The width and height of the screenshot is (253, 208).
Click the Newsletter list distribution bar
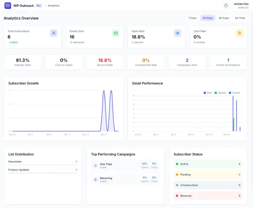43,165
